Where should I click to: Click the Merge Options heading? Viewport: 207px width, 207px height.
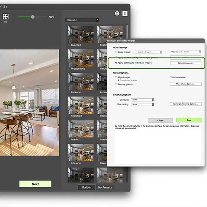click(121, 73)
